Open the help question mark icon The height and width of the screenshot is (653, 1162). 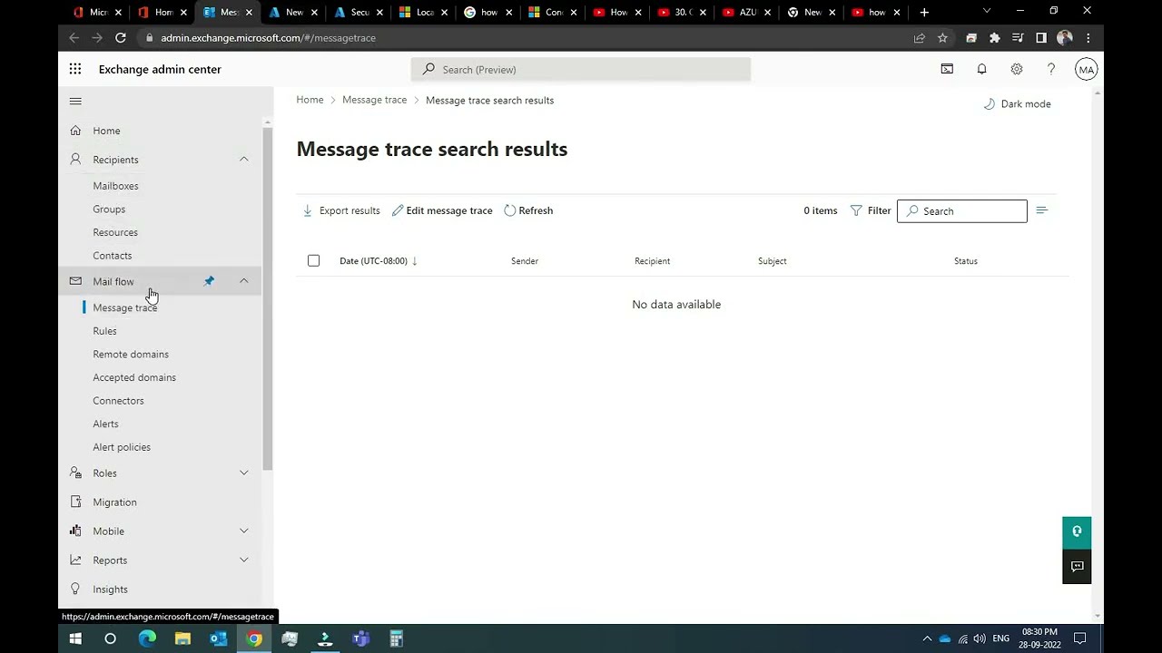(x=1051, y=69)
